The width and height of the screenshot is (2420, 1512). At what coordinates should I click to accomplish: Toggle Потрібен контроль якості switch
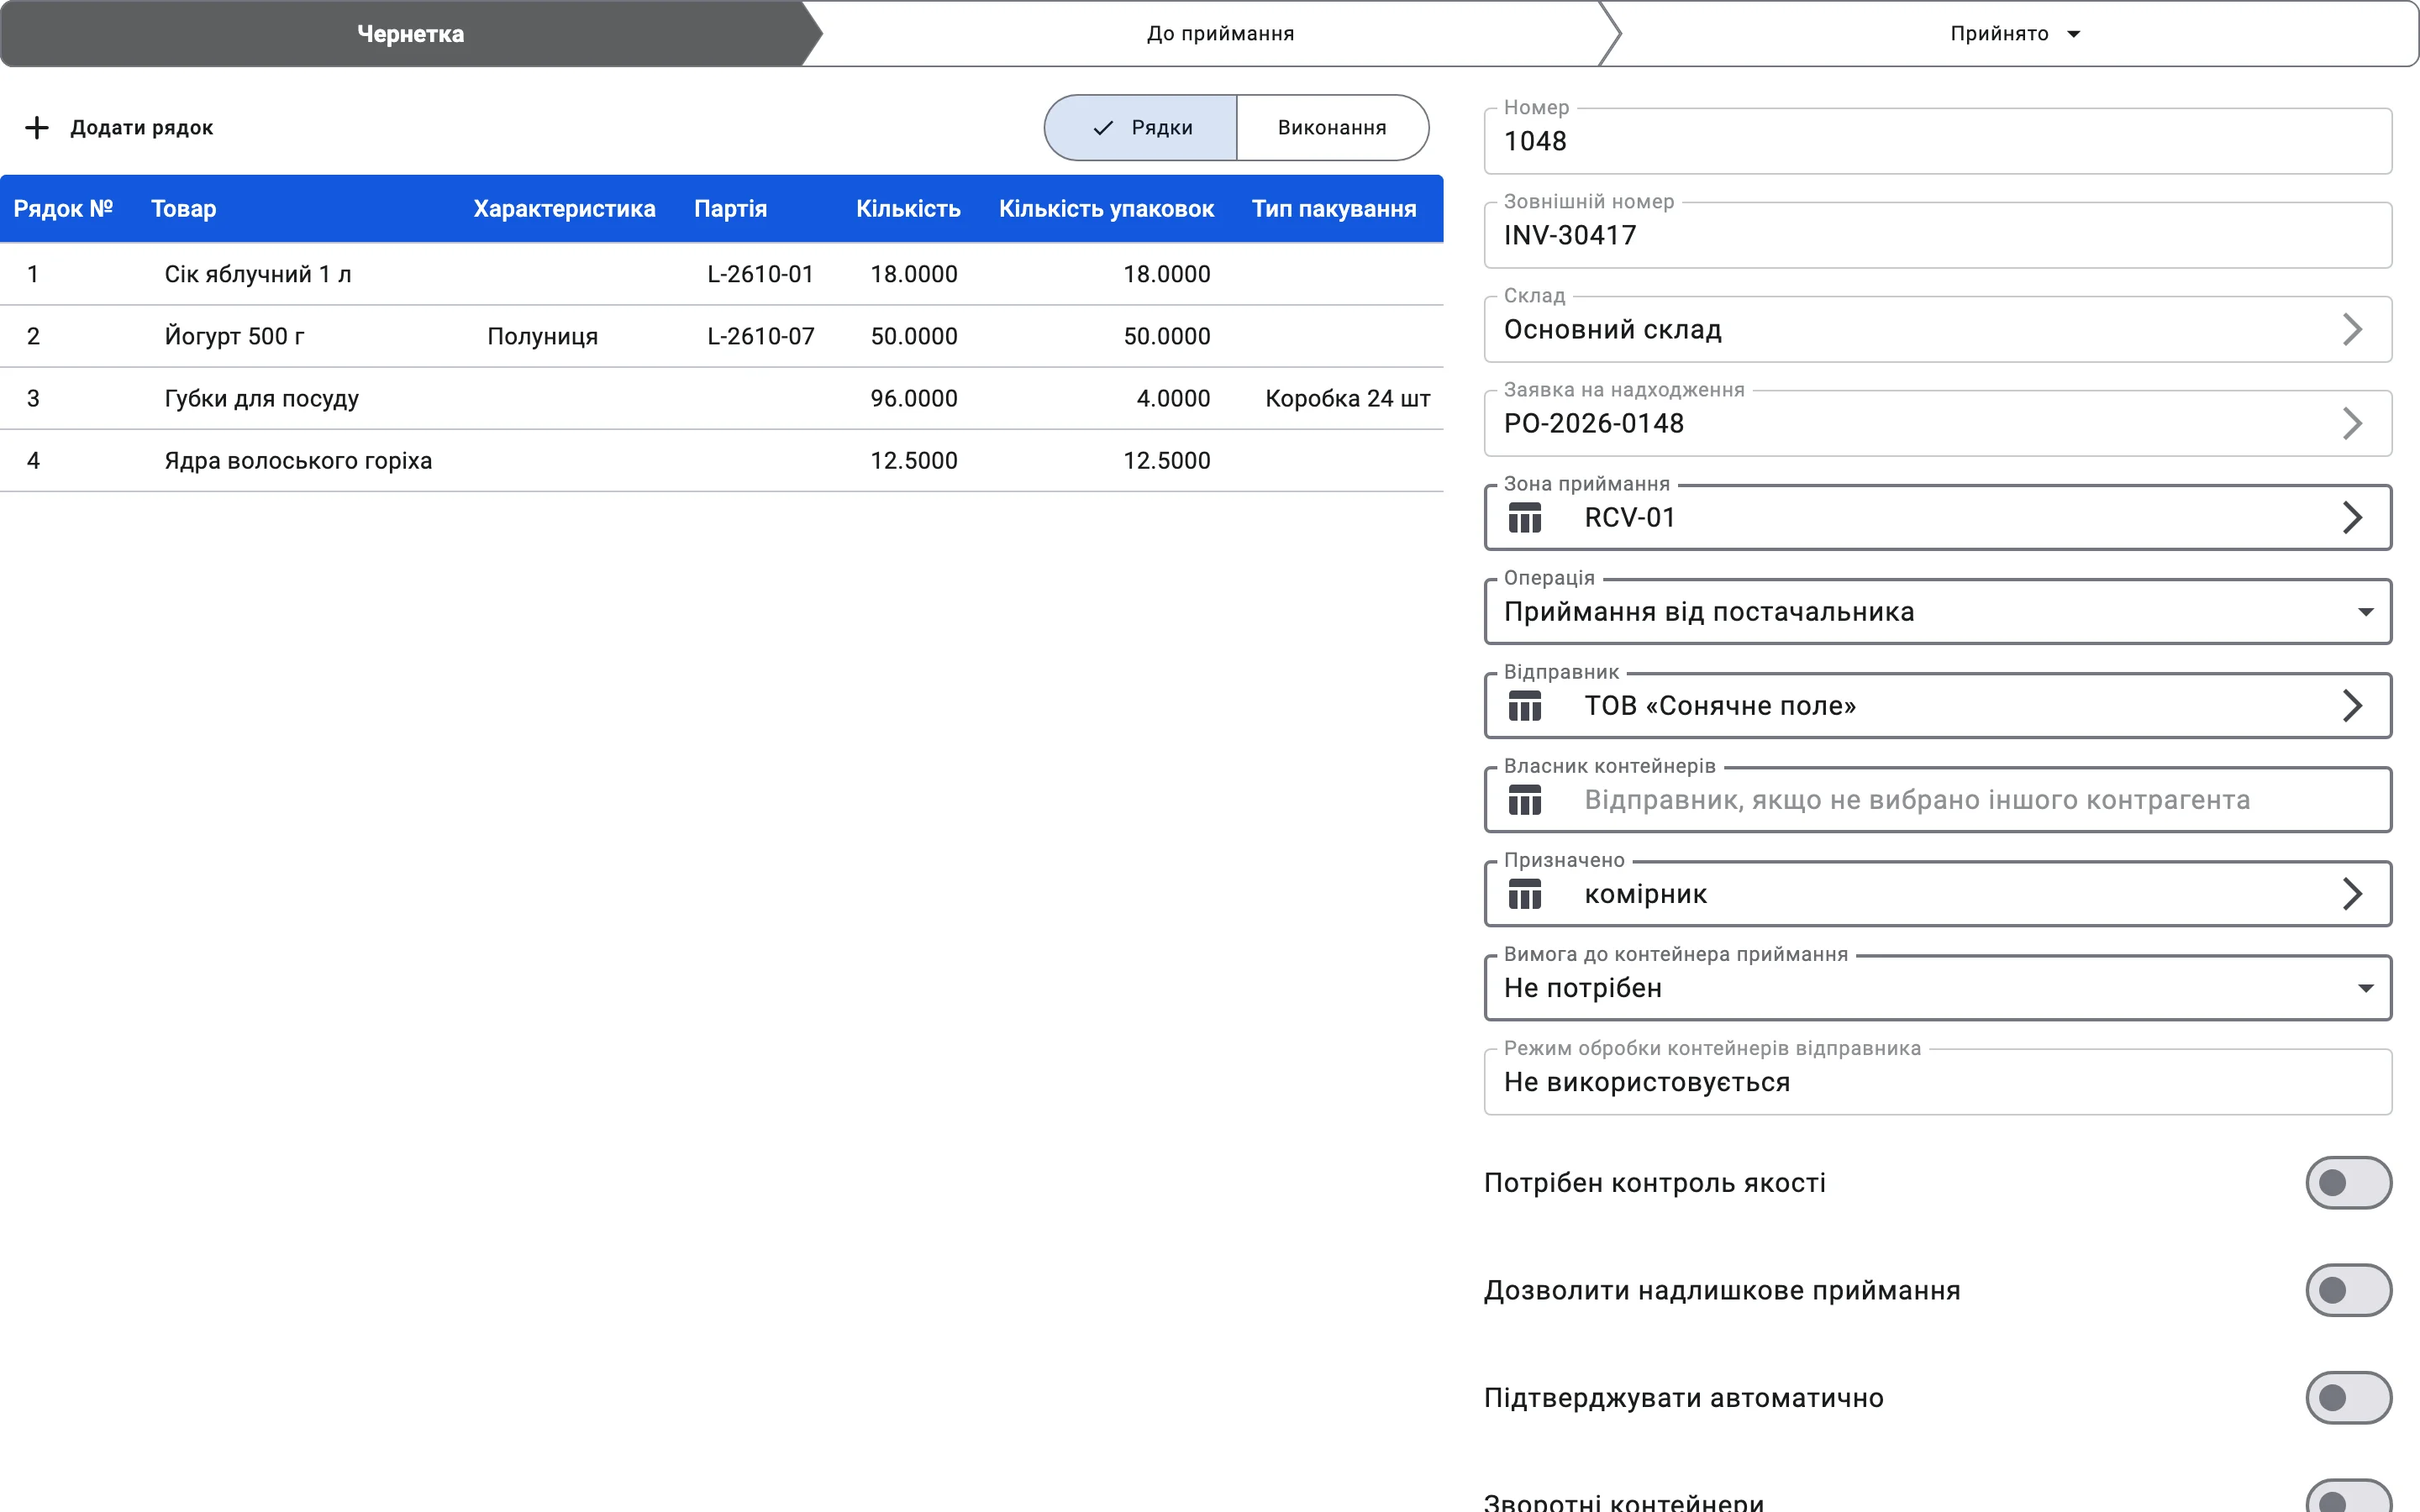click(x=2348, y=1183)
